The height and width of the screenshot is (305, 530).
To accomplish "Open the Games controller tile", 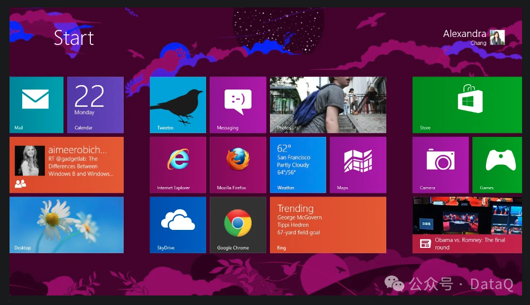I will click(x=497, y=165).
